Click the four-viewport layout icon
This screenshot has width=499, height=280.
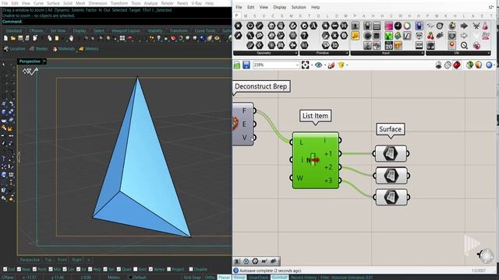coord(122,38)
